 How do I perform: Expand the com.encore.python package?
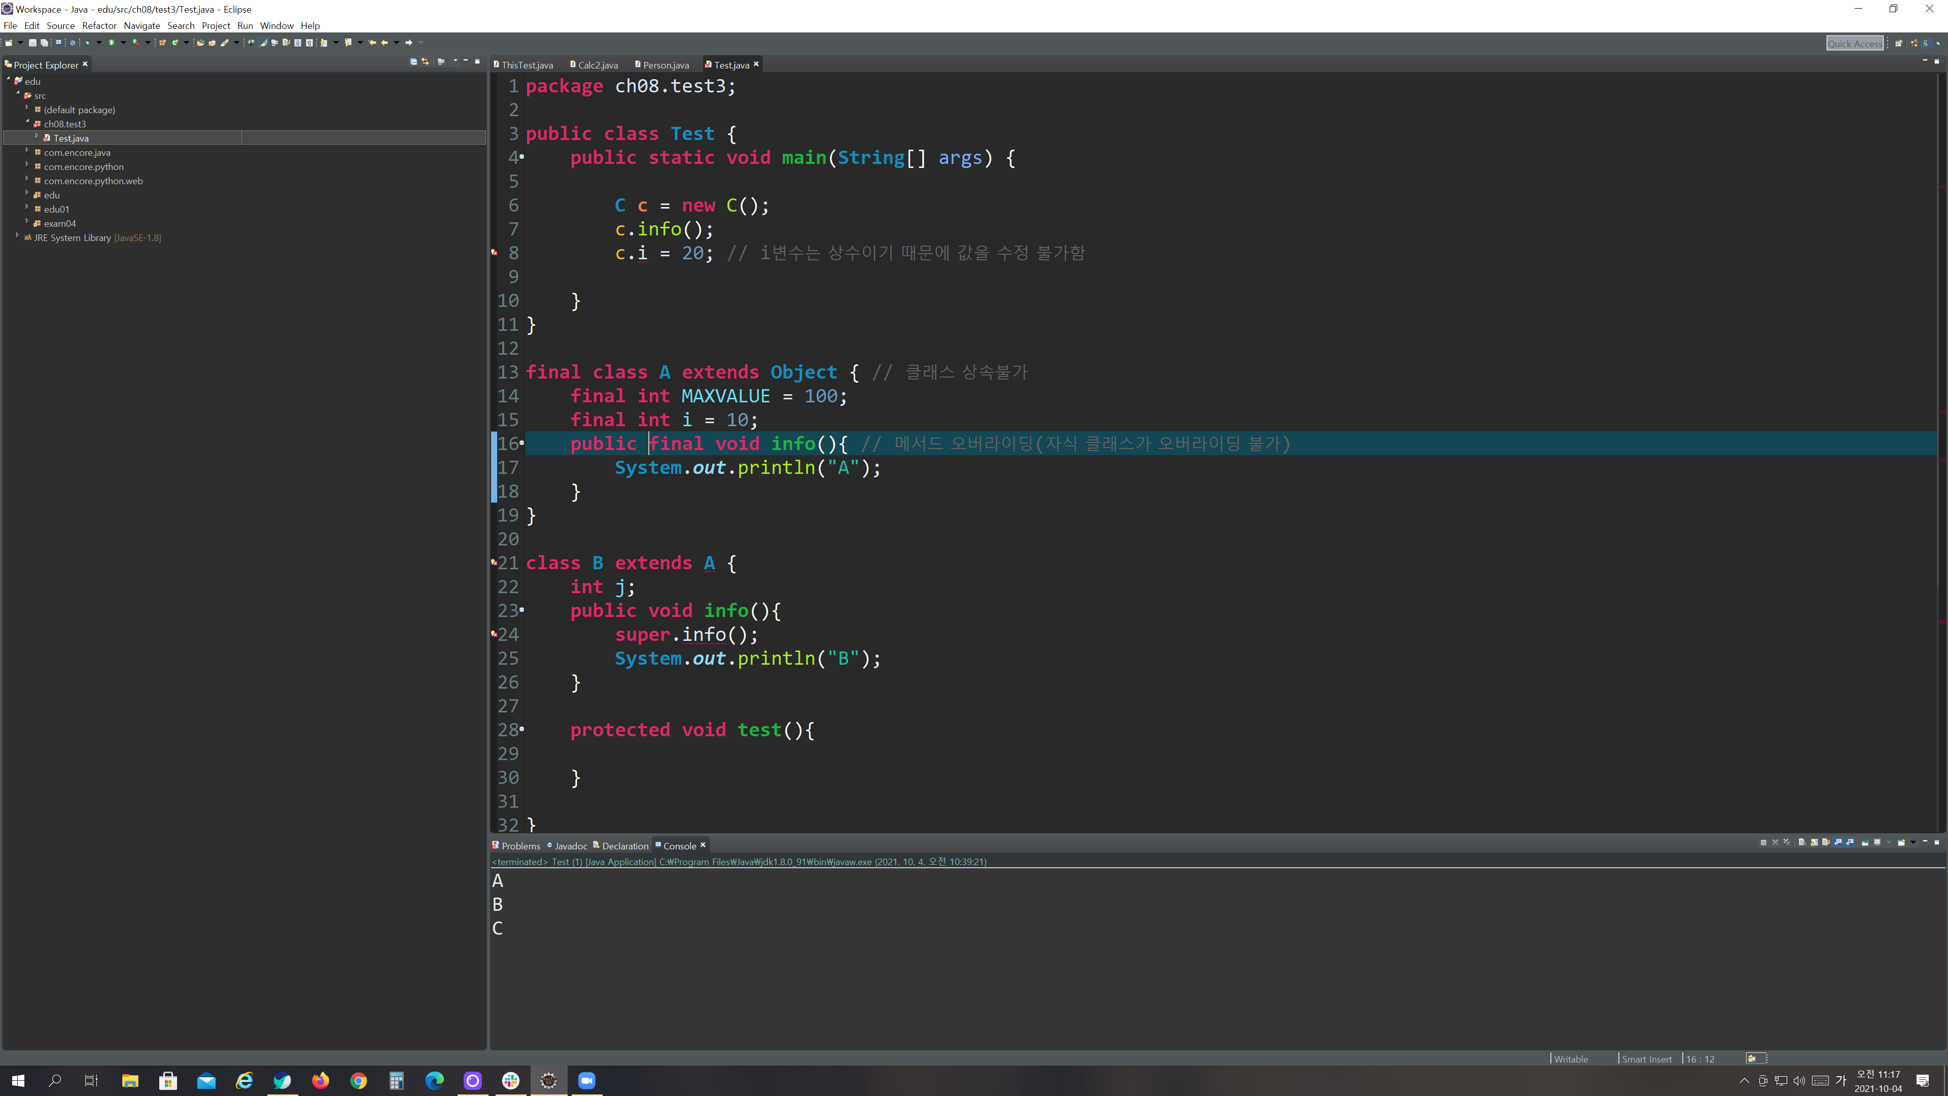tap(27, 165)
